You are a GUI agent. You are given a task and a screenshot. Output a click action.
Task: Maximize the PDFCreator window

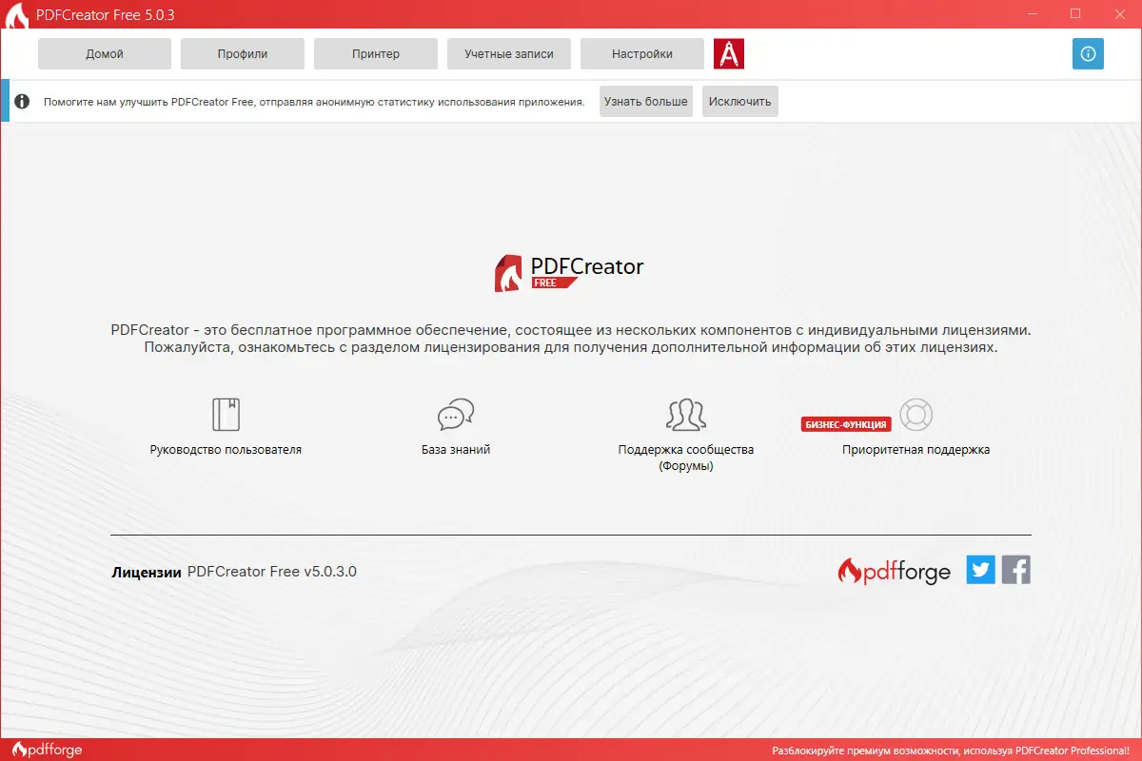[1075, 14]
